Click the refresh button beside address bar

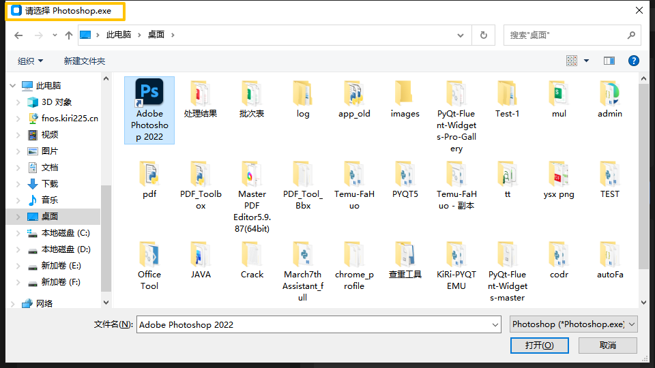point(484,35)
